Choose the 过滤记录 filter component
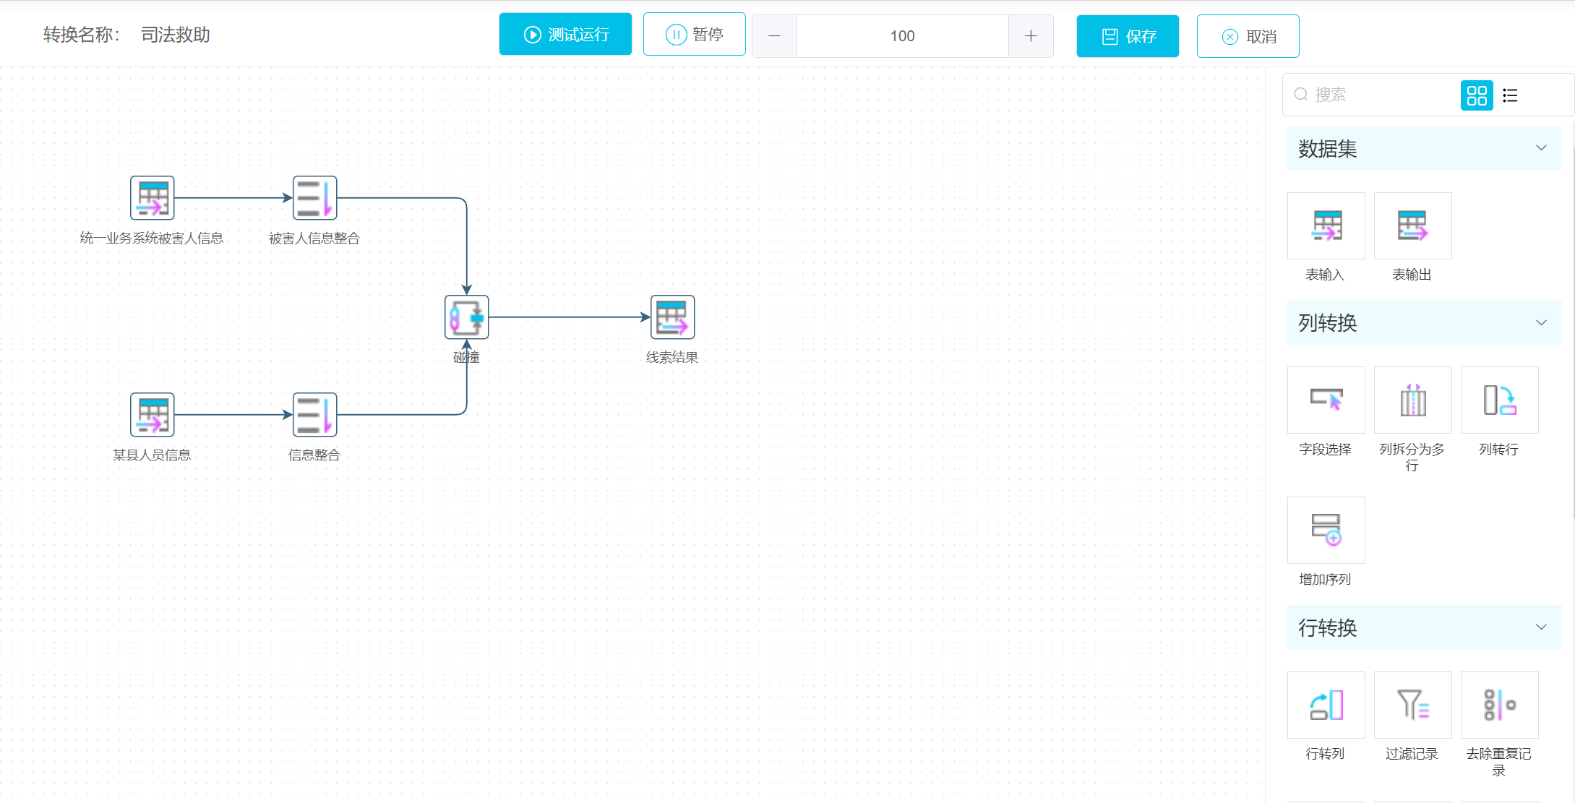Viewport: 1575px width, 803px height. [1412, 705]
